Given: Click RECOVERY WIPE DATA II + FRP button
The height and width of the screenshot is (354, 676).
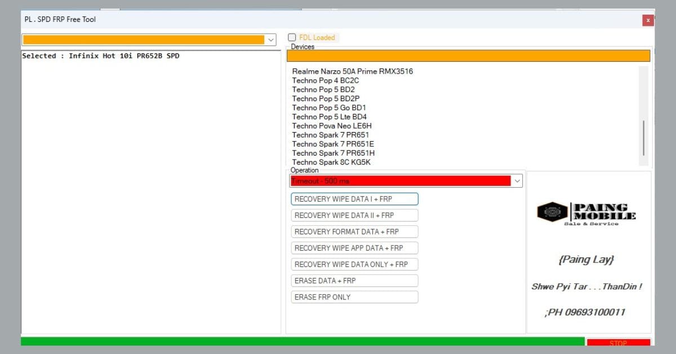Looking at the screenshot, I should tap(354, 215).
